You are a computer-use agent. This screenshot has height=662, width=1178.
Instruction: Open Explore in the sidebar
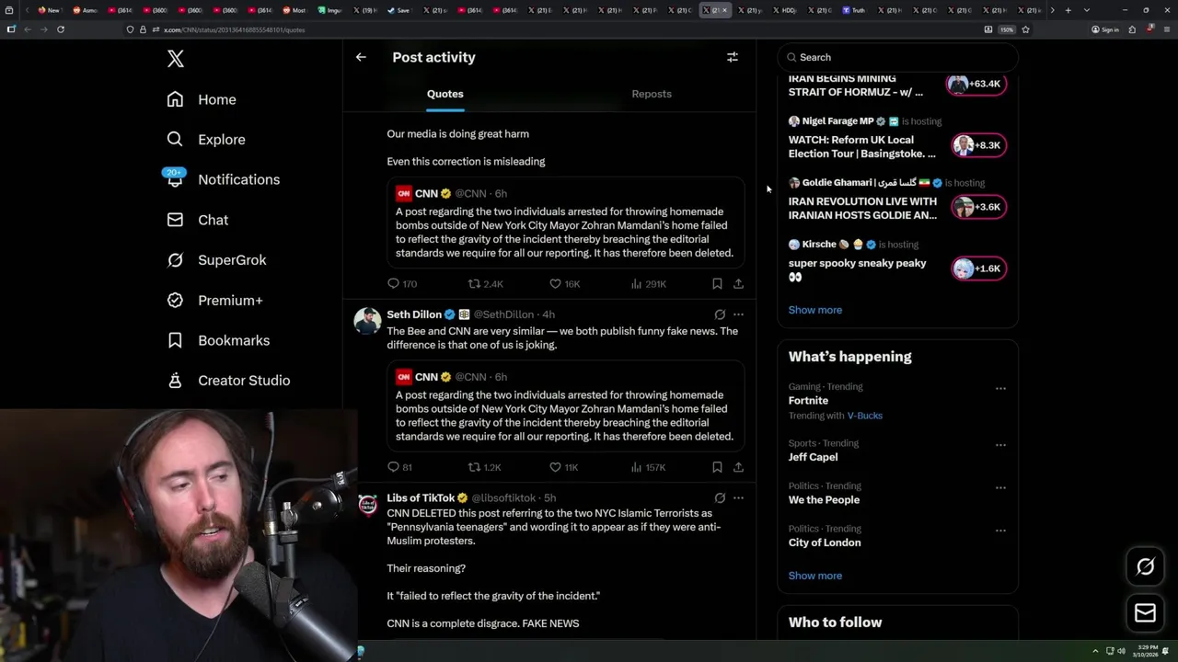click(206, 140)
